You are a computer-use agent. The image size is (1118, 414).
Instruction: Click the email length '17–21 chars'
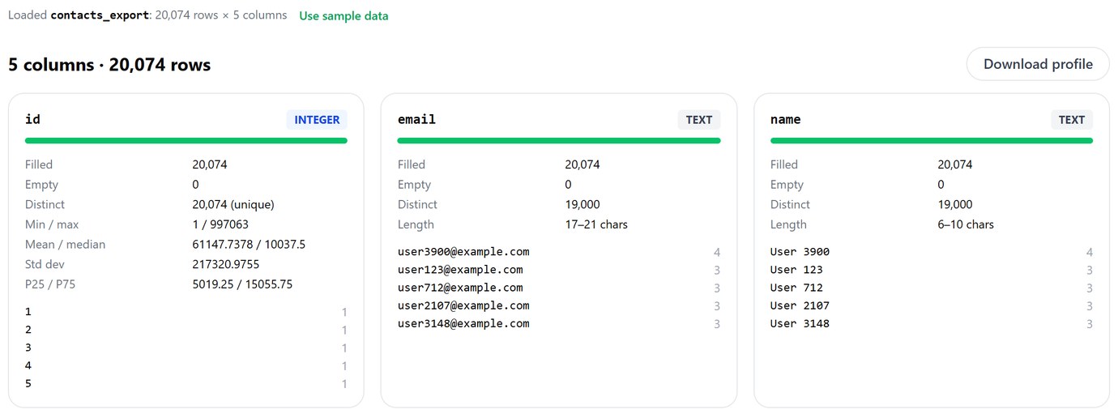click(x=596, y=224)
